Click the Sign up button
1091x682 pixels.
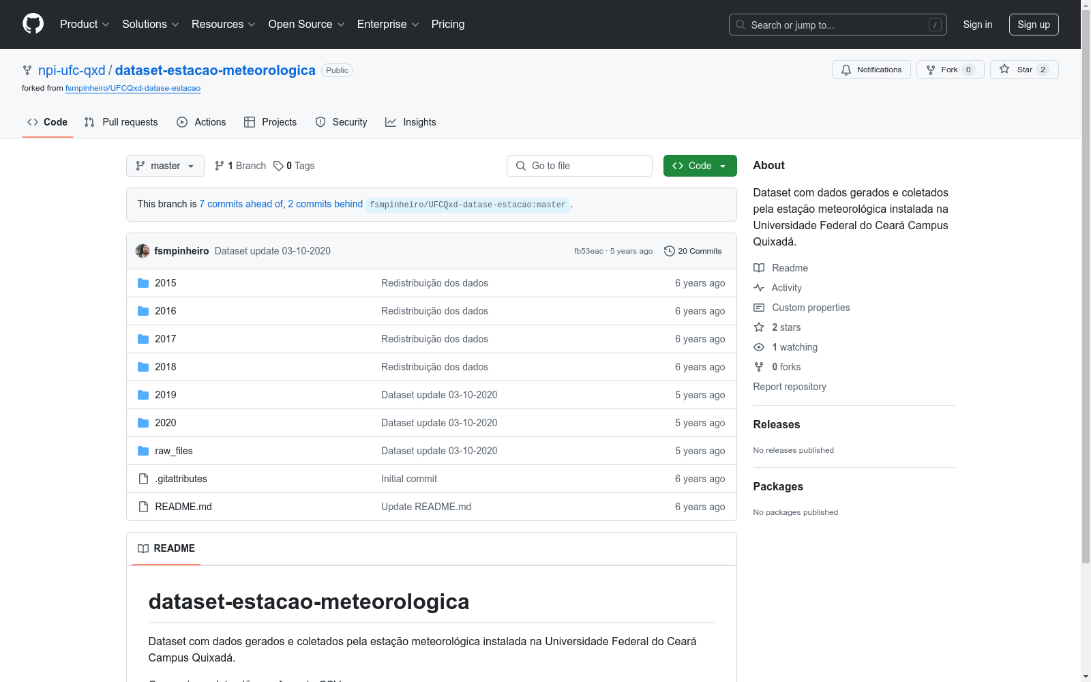1034,25
